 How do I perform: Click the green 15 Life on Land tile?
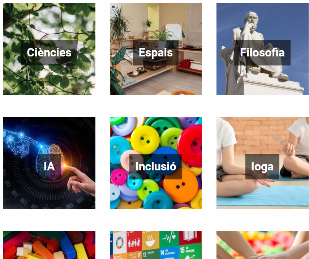click(190, 251)
